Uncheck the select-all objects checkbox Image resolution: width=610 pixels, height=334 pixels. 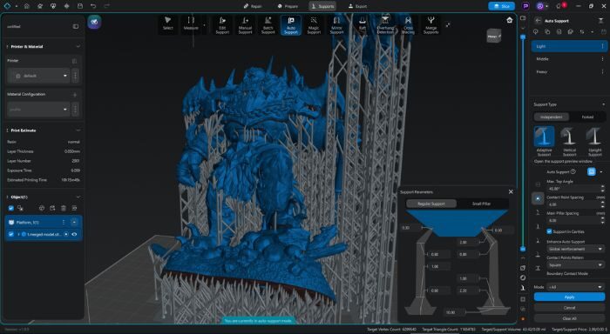(x=10, y=208)
